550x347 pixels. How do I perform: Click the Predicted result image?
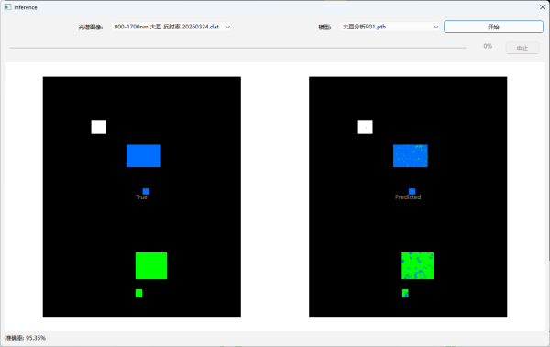click(408, 196)
